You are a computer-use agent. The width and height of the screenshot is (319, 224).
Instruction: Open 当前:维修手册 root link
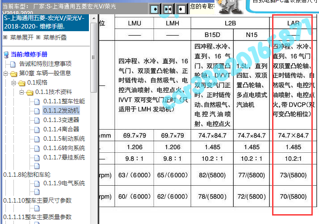(x=29, y=54)
